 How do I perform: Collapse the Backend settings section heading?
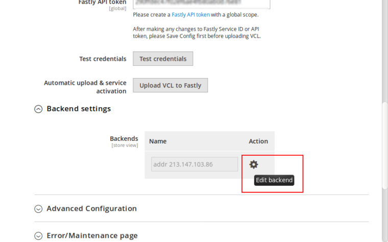79,109
